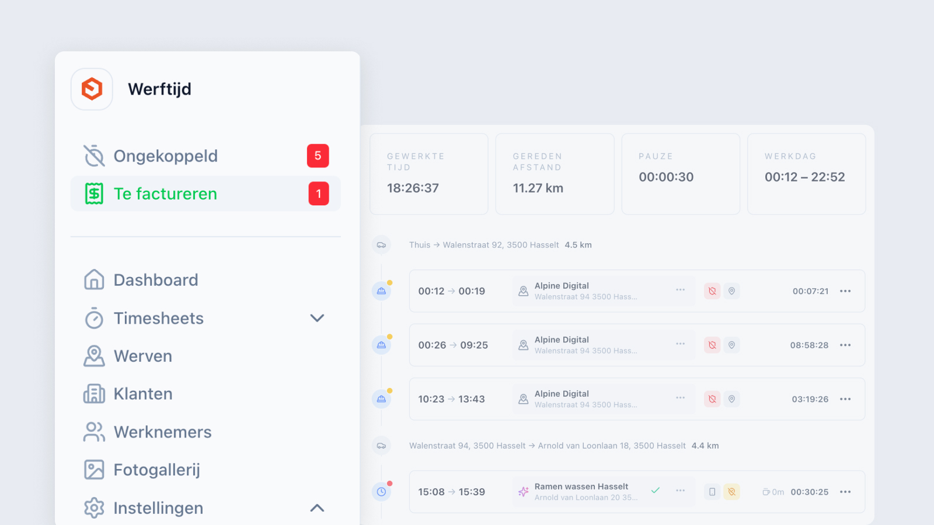The image size is (934, 525).
Task: Click the Gewerkte Tijd 18:26:37 card
Action: point(429,174)
